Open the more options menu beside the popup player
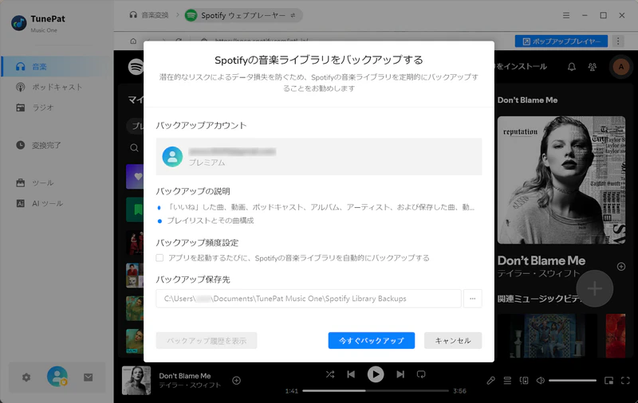This screenshot has width=638, height=403. click(618, 41)
